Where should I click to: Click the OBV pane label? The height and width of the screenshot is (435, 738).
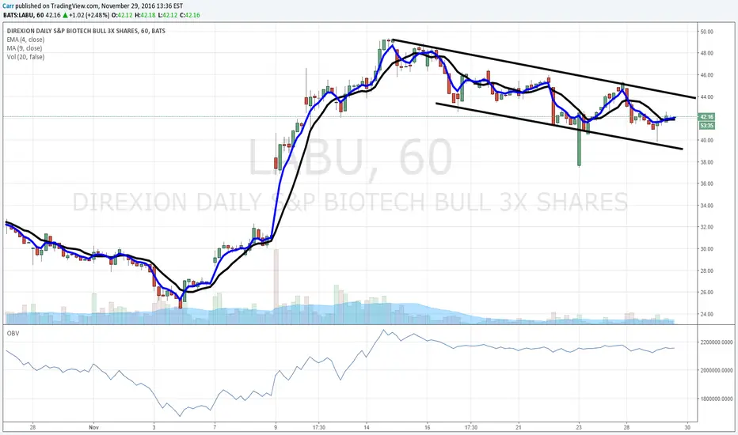[x=13, y=333]
